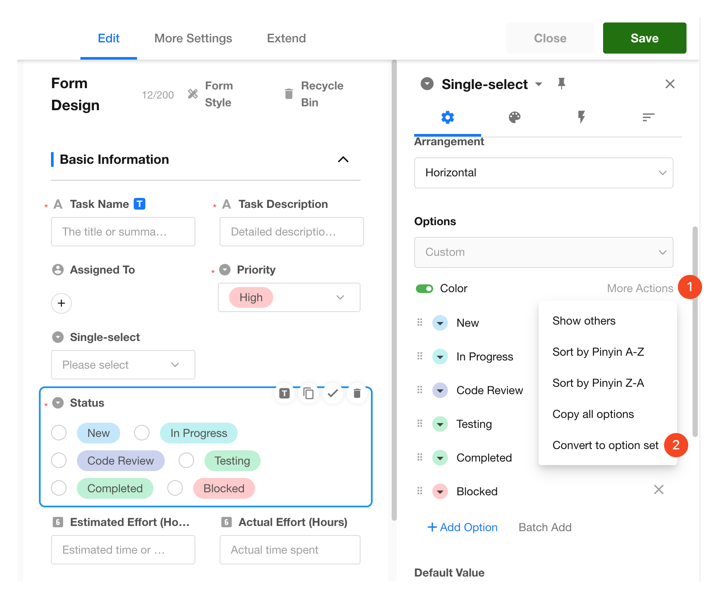
Task: Select the Code Review radio button
Action: pyautogui.click(x=59, y=461)
